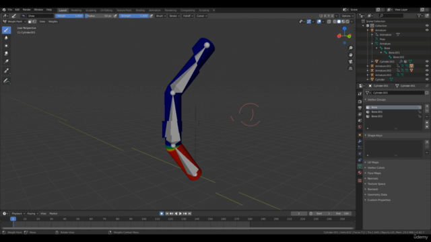Switch to the Shading workspace tab
The image size is (431, 242).
pos(140,10)
